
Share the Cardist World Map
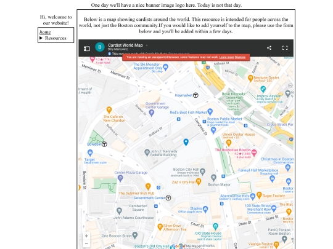[269, 48]
